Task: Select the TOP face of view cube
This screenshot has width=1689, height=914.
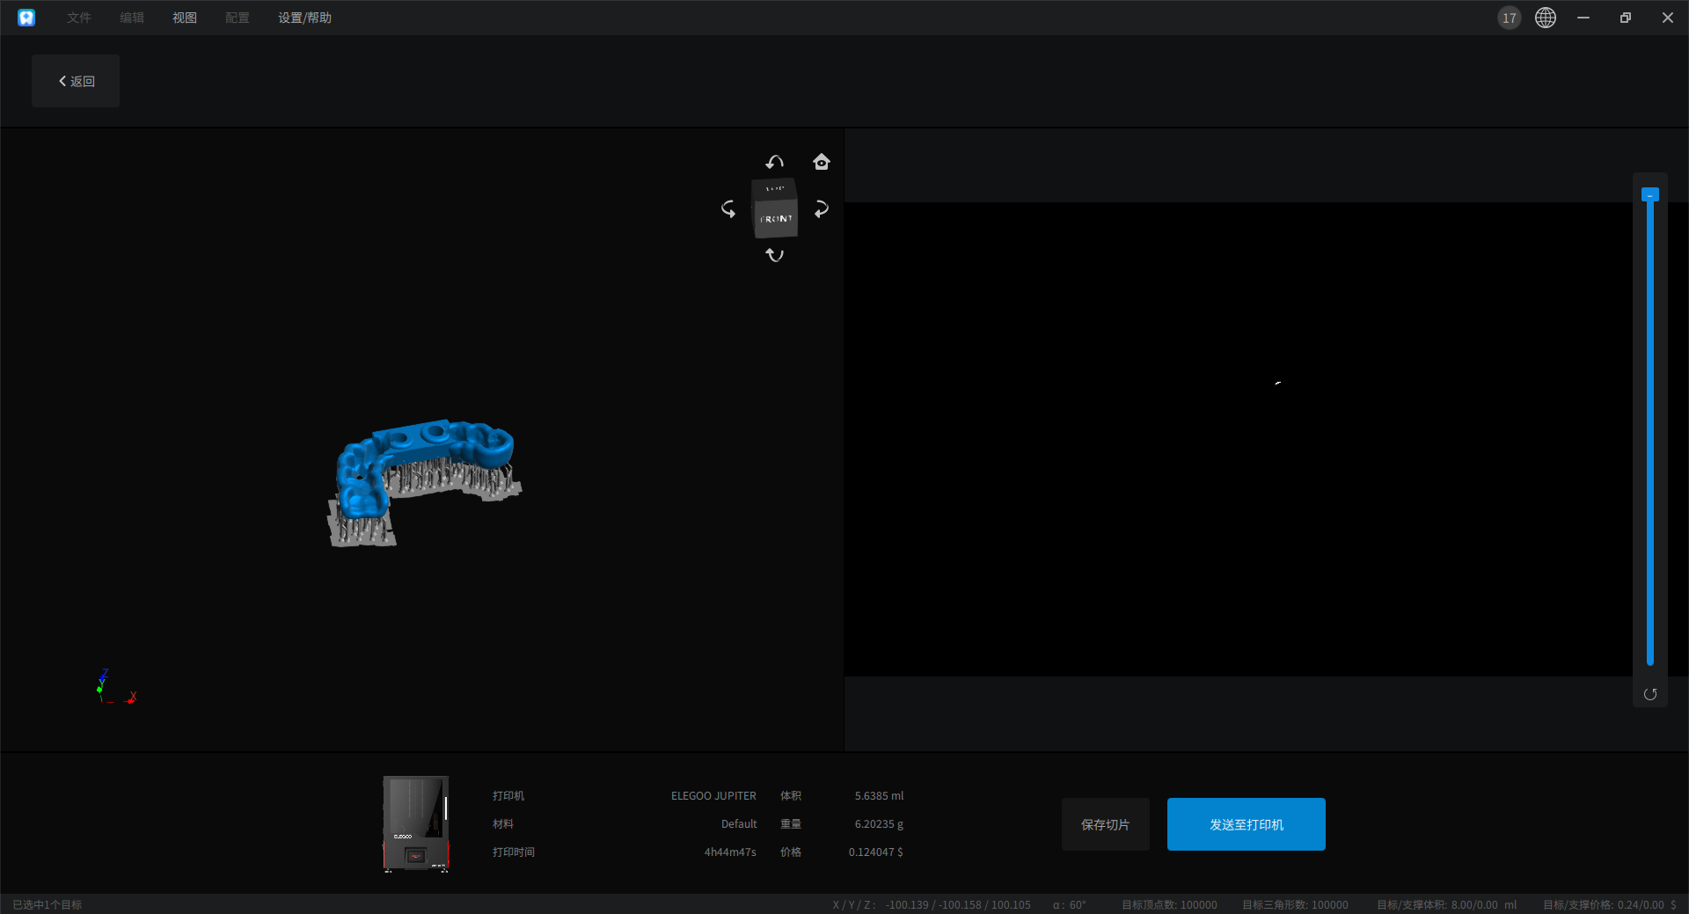Action: click(774, 188)
